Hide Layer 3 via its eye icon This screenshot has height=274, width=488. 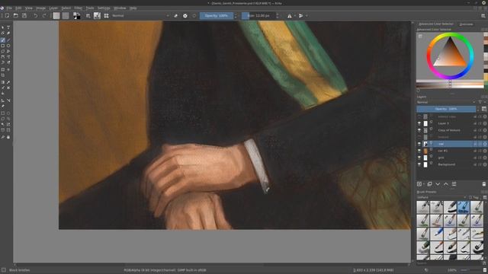click(x=419, y=123)
